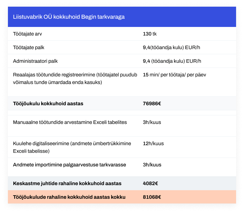Image resolution: width=244 pixels, height=213 pixels.
Task: Select the '12h/kuus' value
Action: [x=153, y=143]
